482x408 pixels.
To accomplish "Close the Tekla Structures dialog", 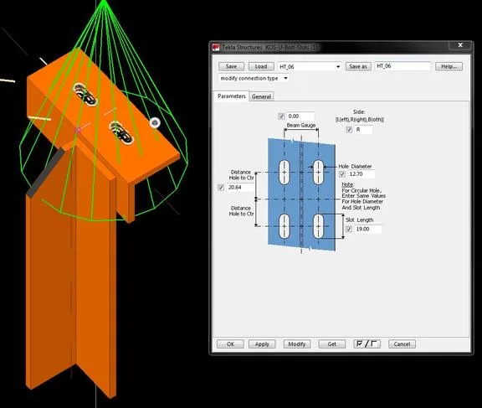I will [x=460, y=45].
